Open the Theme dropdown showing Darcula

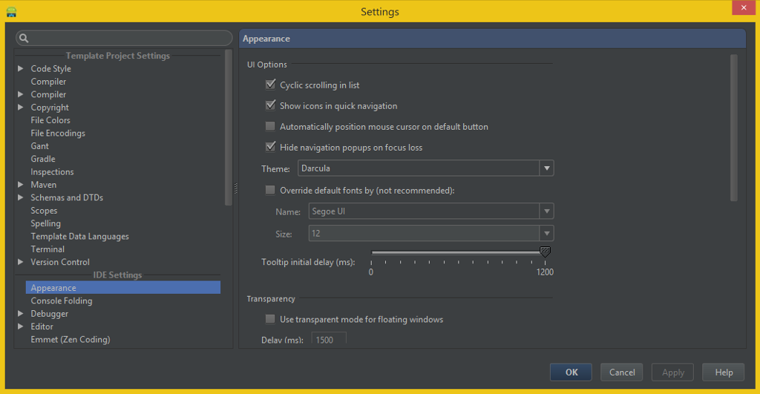point(425,168)
